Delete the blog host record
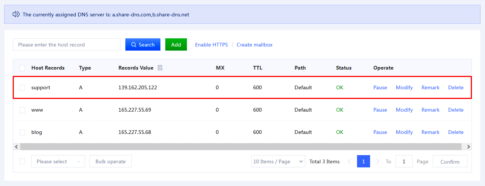Viewport: 485px width, 186px height. click(456, 132)
